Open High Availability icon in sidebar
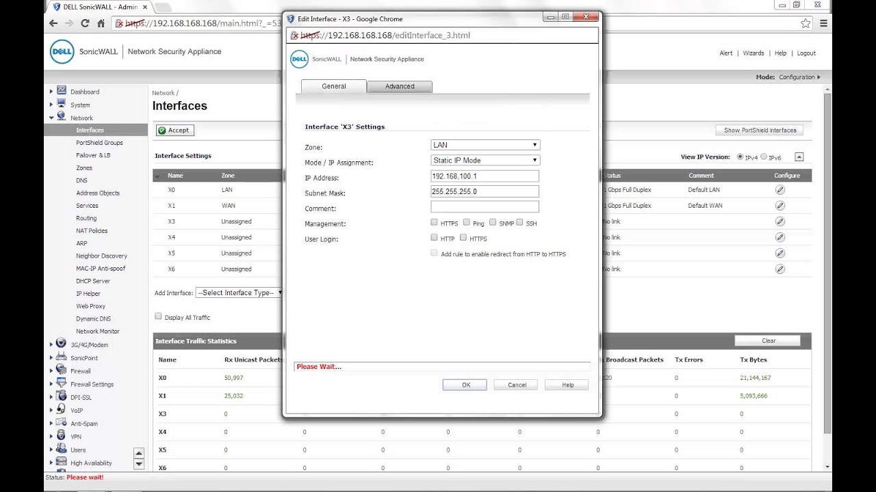This screenshot has width=876, height=492. coord(62,463)
